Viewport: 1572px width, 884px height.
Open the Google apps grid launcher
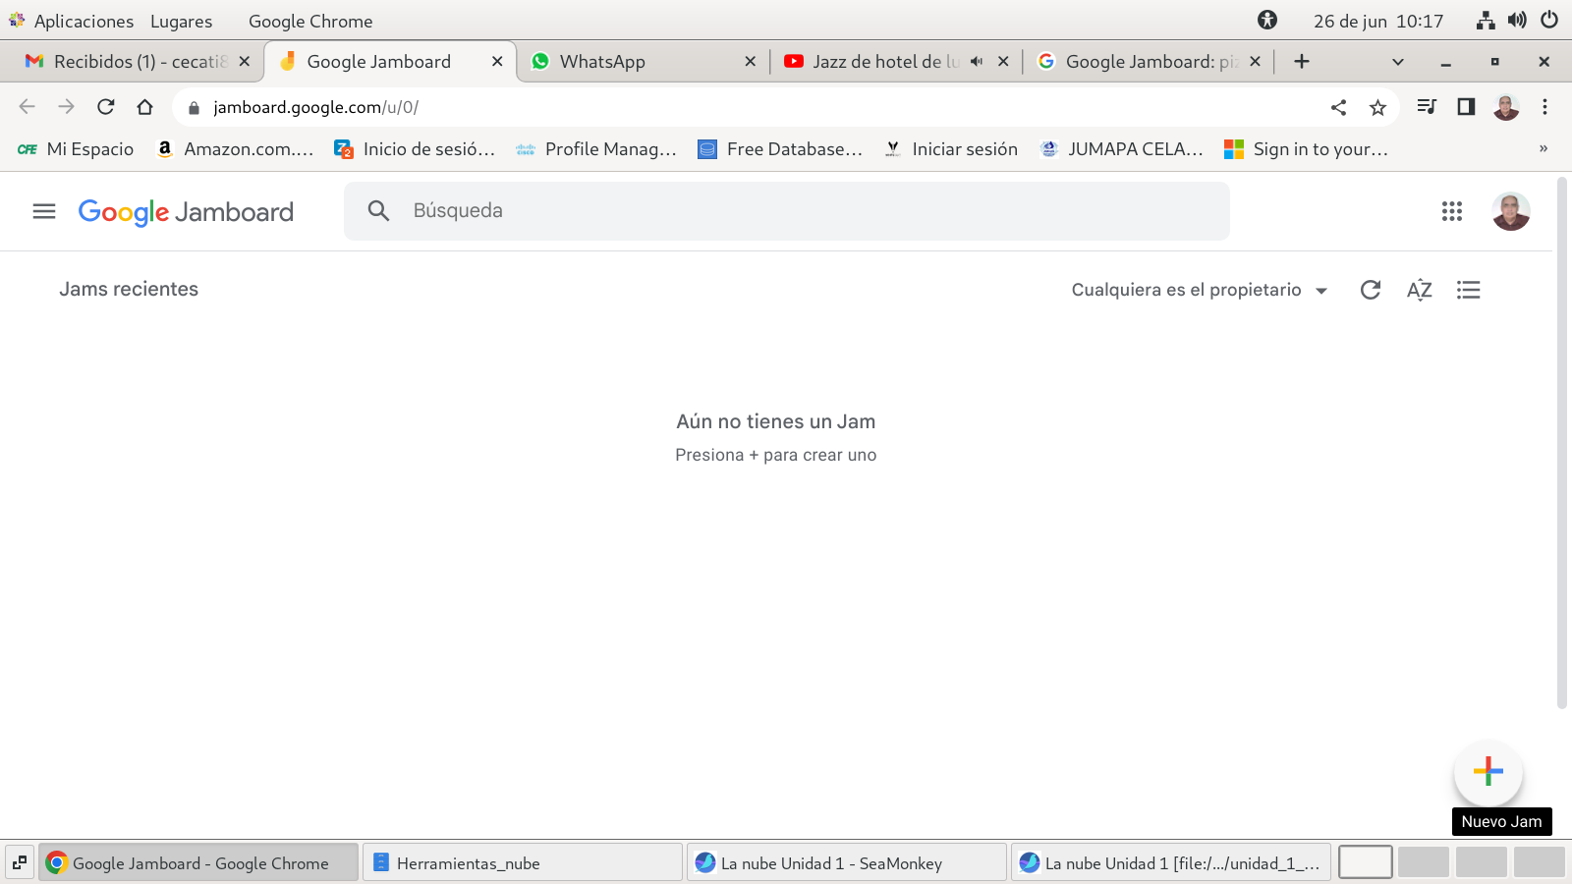1451,211
